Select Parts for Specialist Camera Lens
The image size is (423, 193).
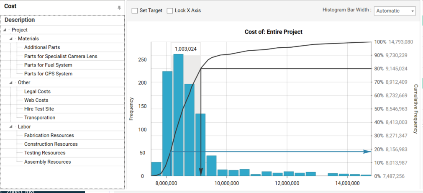[61, 57]
